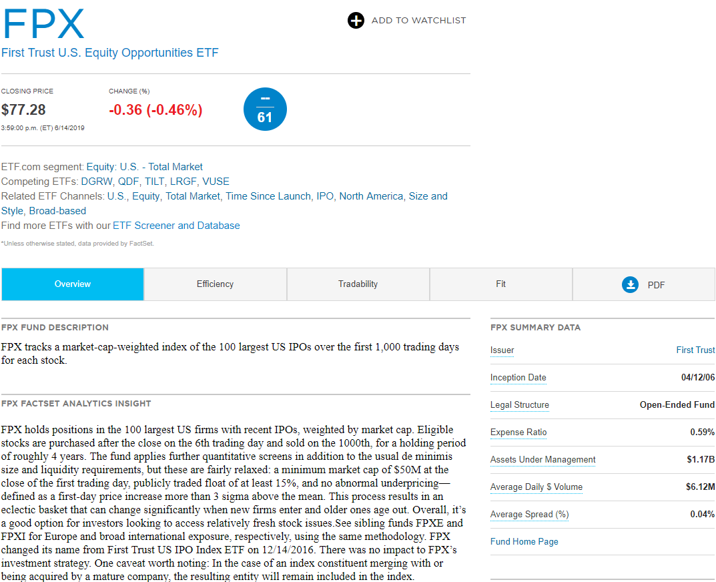The width and height of the screenshot is (716, 582).
Task: Click the FPX FACTSET ANALYTICS INSIGHT heading
Action: 76,403
